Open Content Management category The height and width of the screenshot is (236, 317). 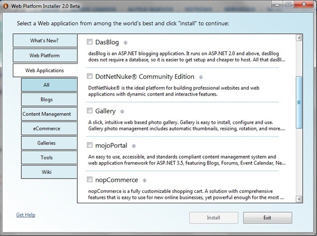[x=49, y=114]
